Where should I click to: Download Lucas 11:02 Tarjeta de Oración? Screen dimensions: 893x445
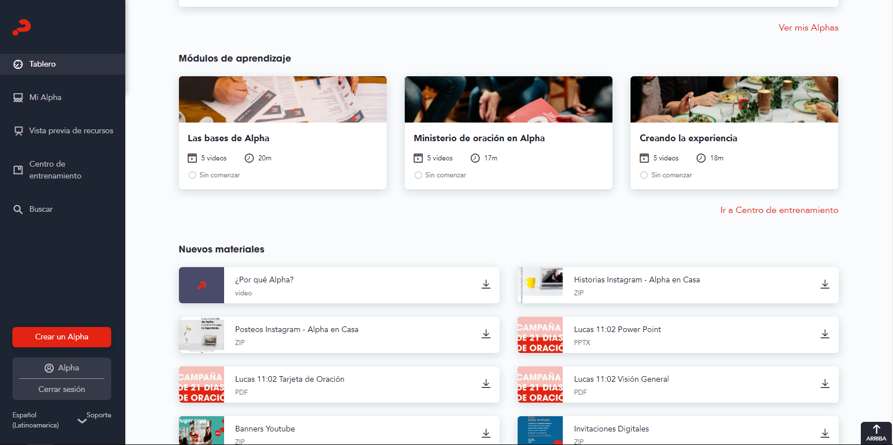tap(486, 383)
